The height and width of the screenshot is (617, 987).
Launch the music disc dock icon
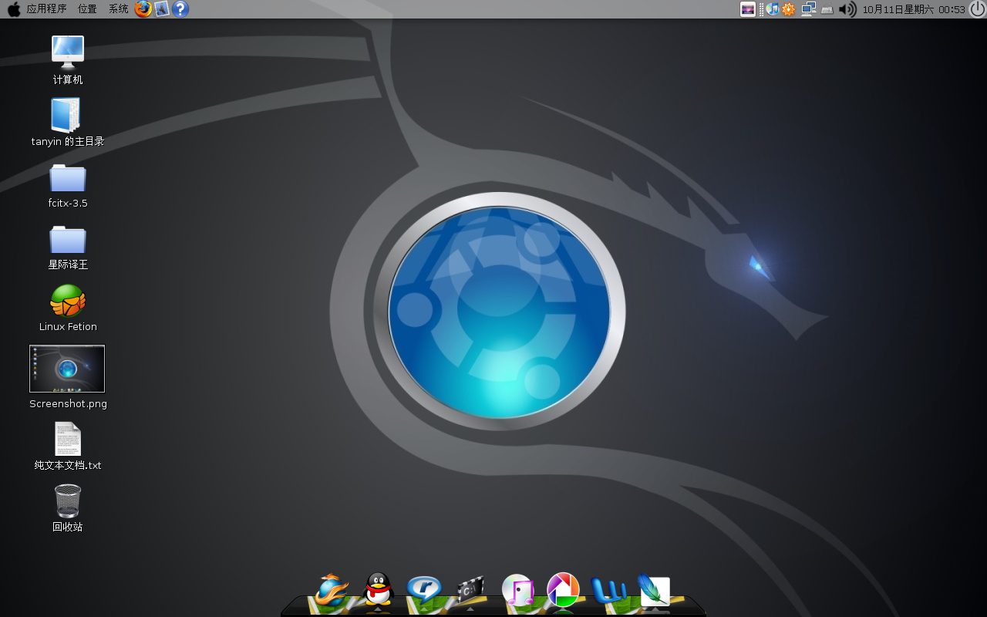pyautogui.click(x=517, y=590)
